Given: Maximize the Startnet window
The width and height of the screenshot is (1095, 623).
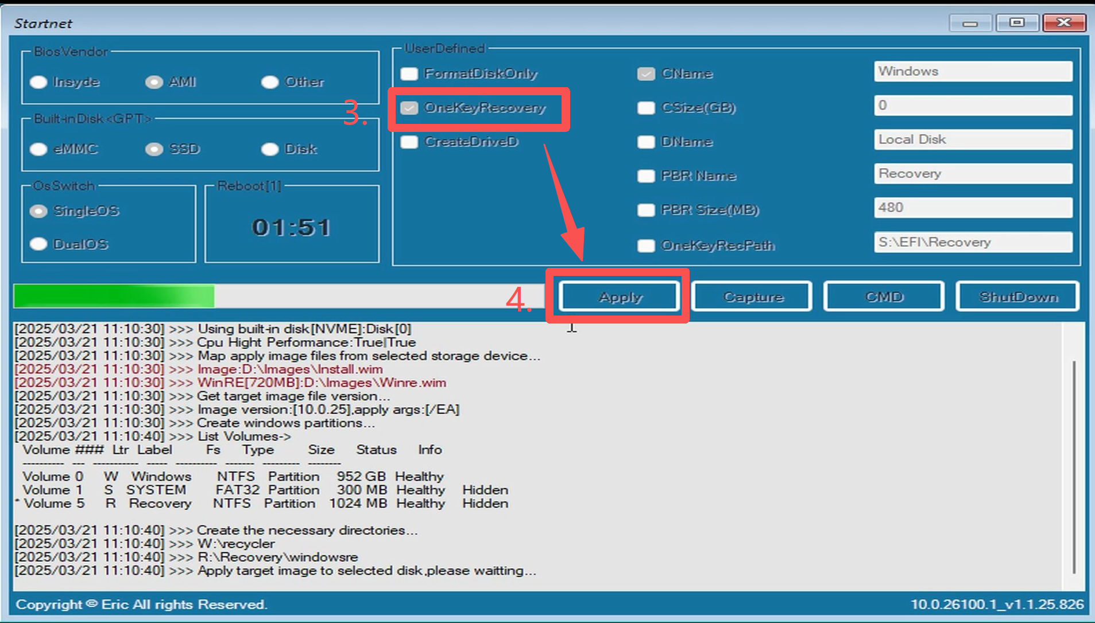Looking at the screenshot, I should coord(1017,23).
